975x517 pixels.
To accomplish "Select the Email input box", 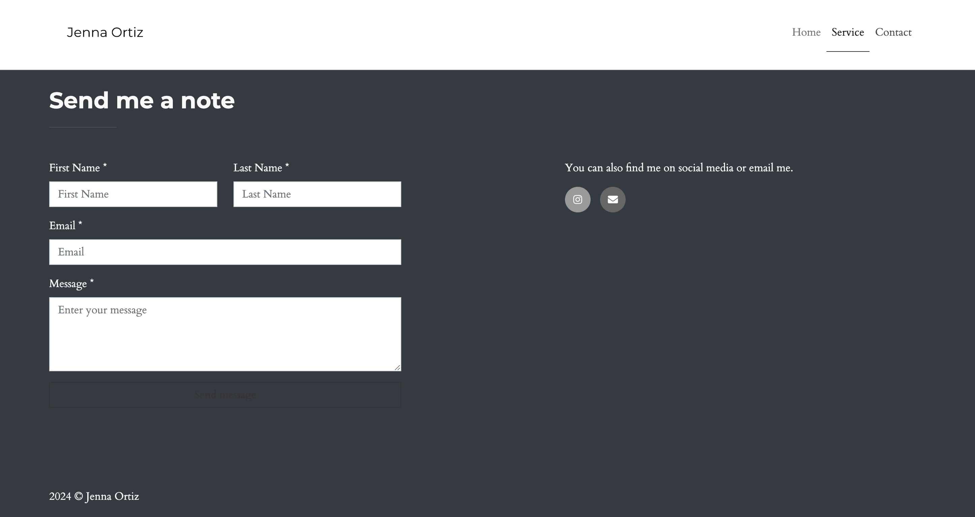I will [225, 252].
